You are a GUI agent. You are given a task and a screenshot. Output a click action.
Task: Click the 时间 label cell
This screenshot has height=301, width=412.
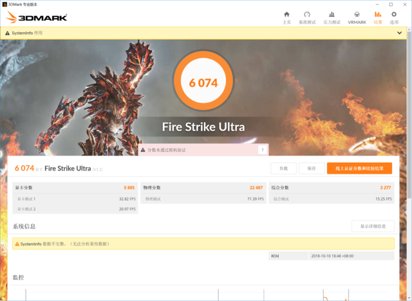click(x=288, y=256)
